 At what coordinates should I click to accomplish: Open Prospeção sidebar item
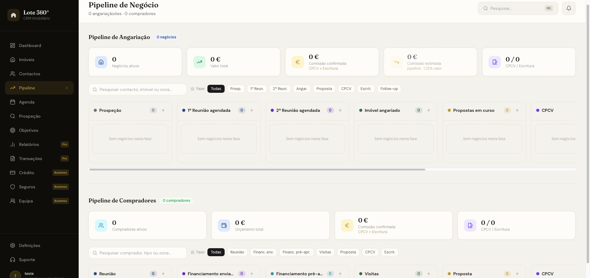pos(39,116)
